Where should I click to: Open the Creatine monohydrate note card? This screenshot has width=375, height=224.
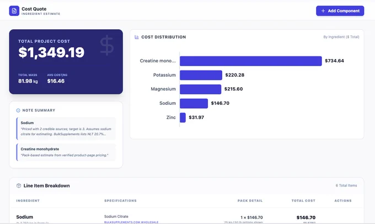tap(66, 152)
